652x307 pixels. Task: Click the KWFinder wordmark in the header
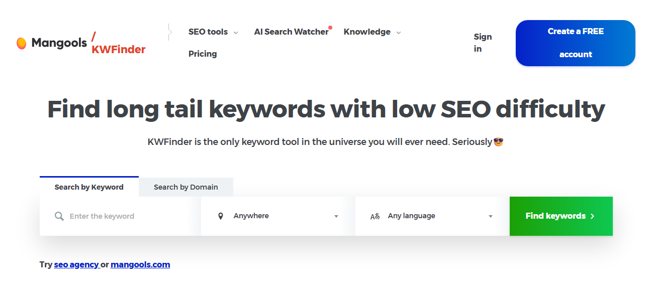pyautogui.click(x=119, y=50)
